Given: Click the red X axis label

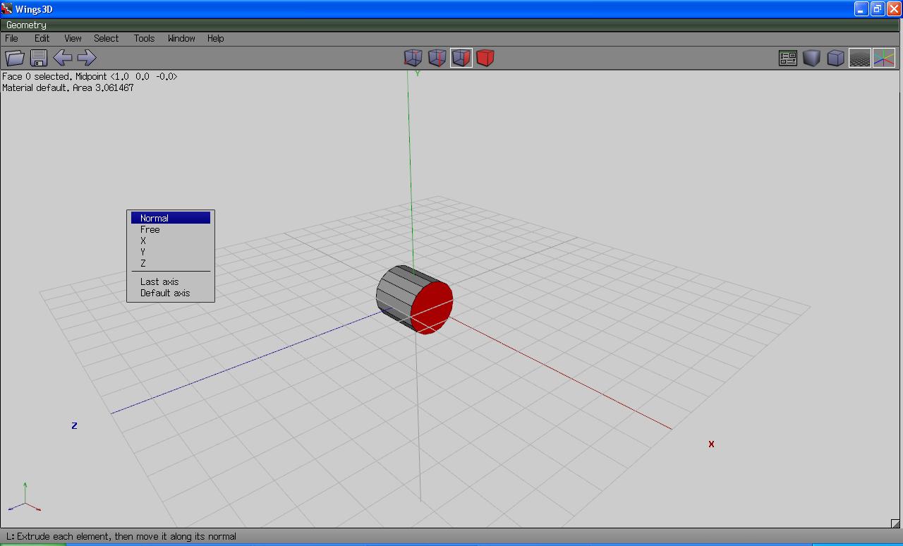Looking at the screenshot, I should coord(711,444).
